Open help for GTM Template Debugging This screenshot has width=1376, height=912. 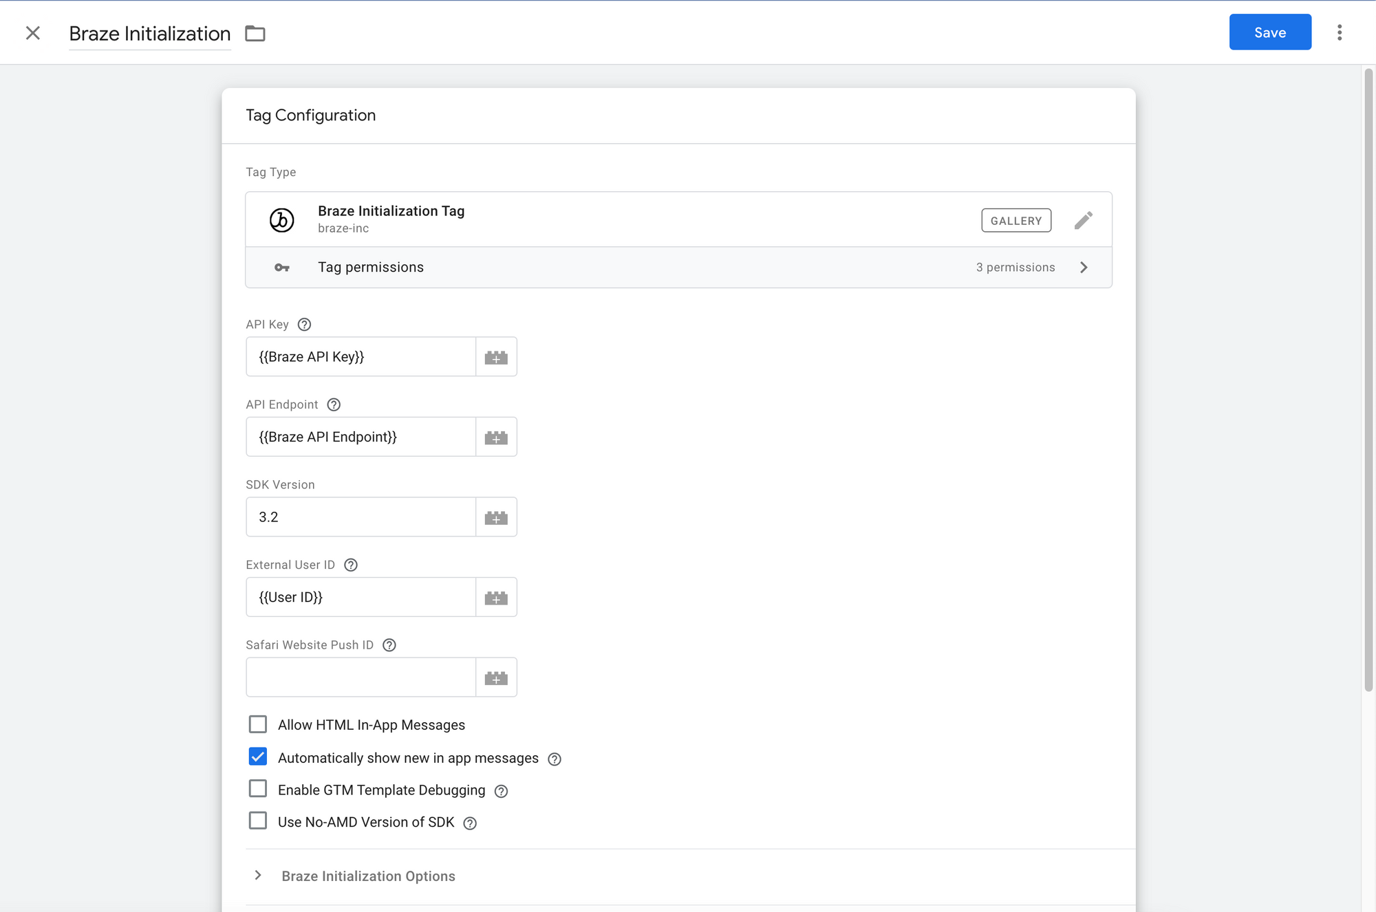[501, 791]
